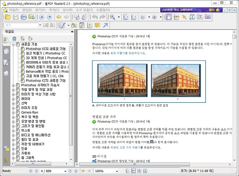Open the search box dropdown arrow

click(x=40, y=25)
